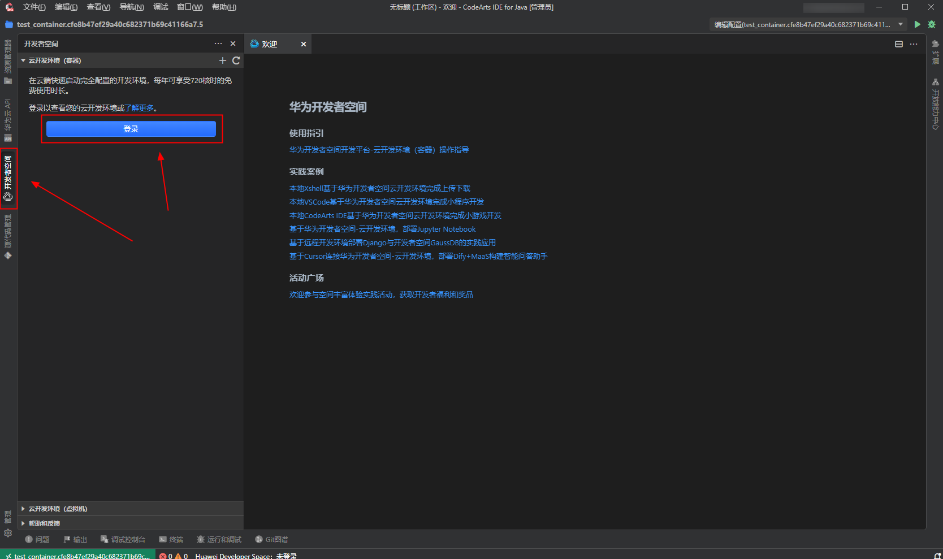Open the Git图谱 panel
This screenshot has width=943, height=559.
tap(271, 539)
